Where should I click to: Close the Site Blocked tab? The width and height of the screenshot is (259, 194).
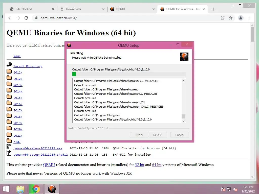(x=53, y=9)
